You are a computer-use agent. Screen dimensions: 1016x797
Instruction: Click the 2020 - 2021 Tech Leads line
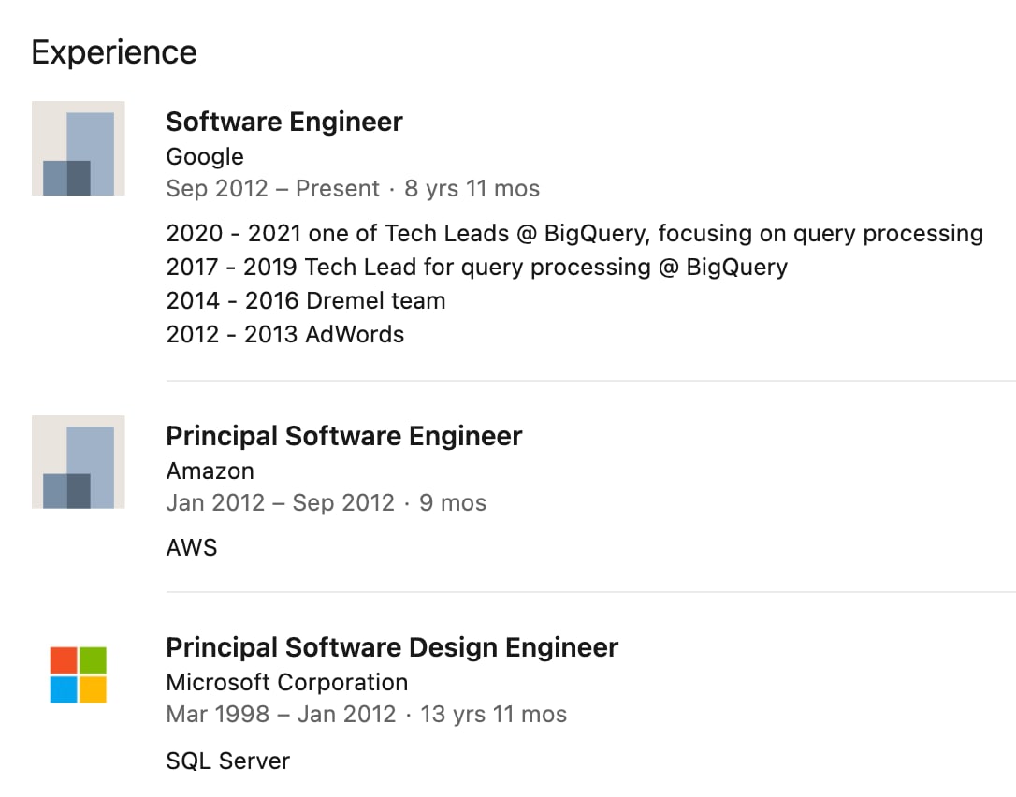click(x=574, y=233)
